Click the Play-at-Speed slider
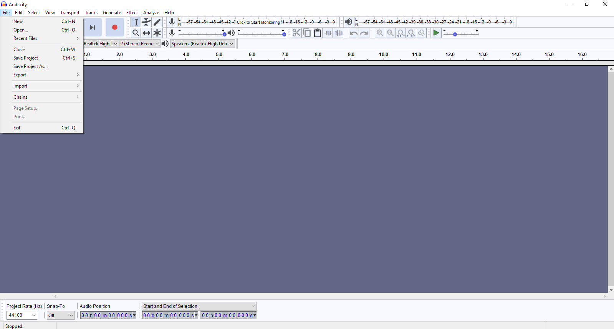This screenshot has width=614, height=329. [x=461, y=33]
